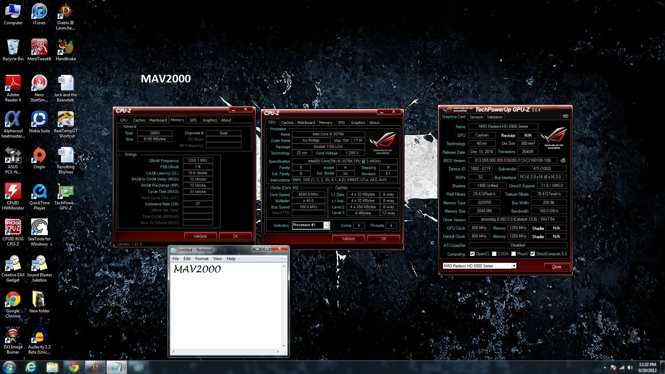The width and height of the screenshot is (665, 374).
Task: Toggle the DirectCompute 5.0 checkbox
Action: click(x=533, y=254)
